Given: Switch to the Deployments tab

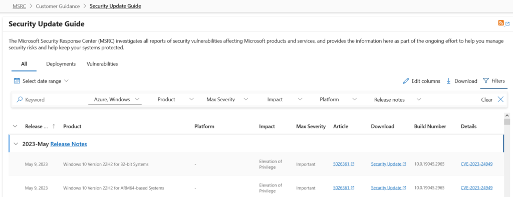Looking at the screenshot, I should point(61,64).
